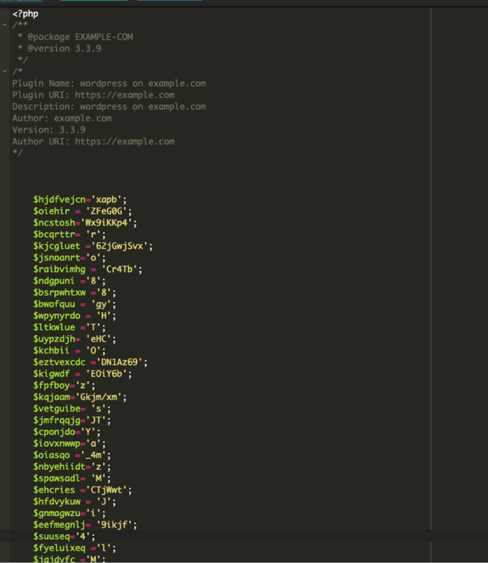Click the $cponjdo='Y' line
This screenshot has width=488, height=563.
[x=67, y=432]
